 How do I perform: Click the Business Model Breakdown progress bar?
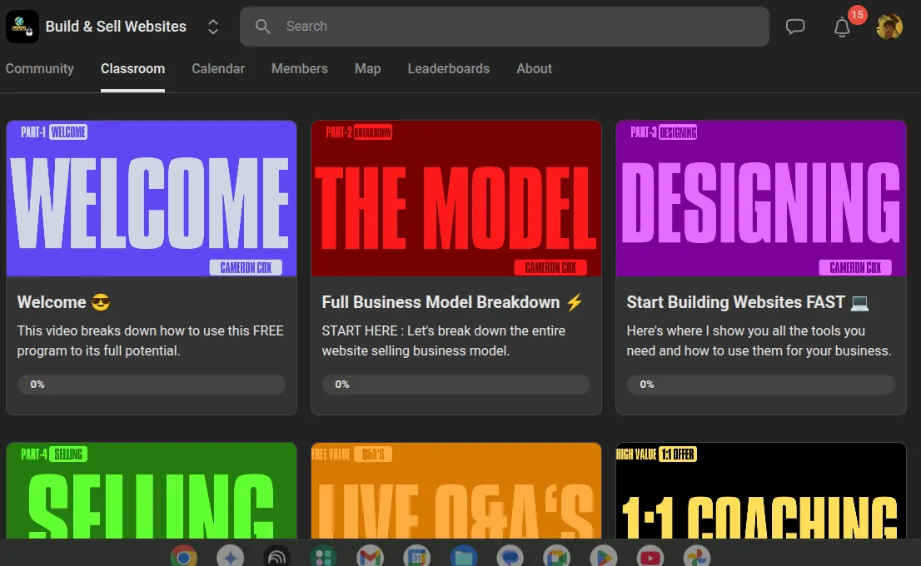tap(456, 385)
